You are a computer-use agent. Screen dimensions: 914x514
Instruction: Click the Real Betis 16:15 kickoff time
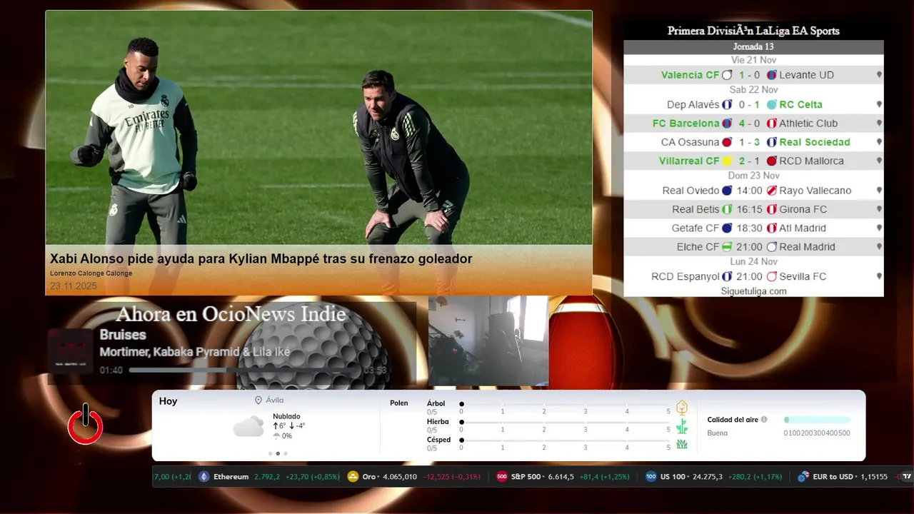pyautogui.click(x=750, y=209)
